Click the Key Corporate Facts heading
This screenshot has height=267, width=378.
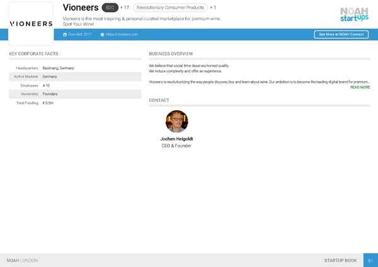[33, 54]
